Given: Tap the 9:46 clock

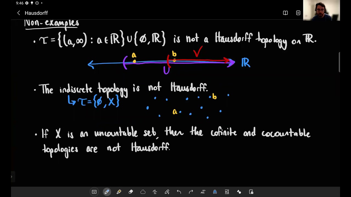Looking at the screenshot, I should 19,3.
